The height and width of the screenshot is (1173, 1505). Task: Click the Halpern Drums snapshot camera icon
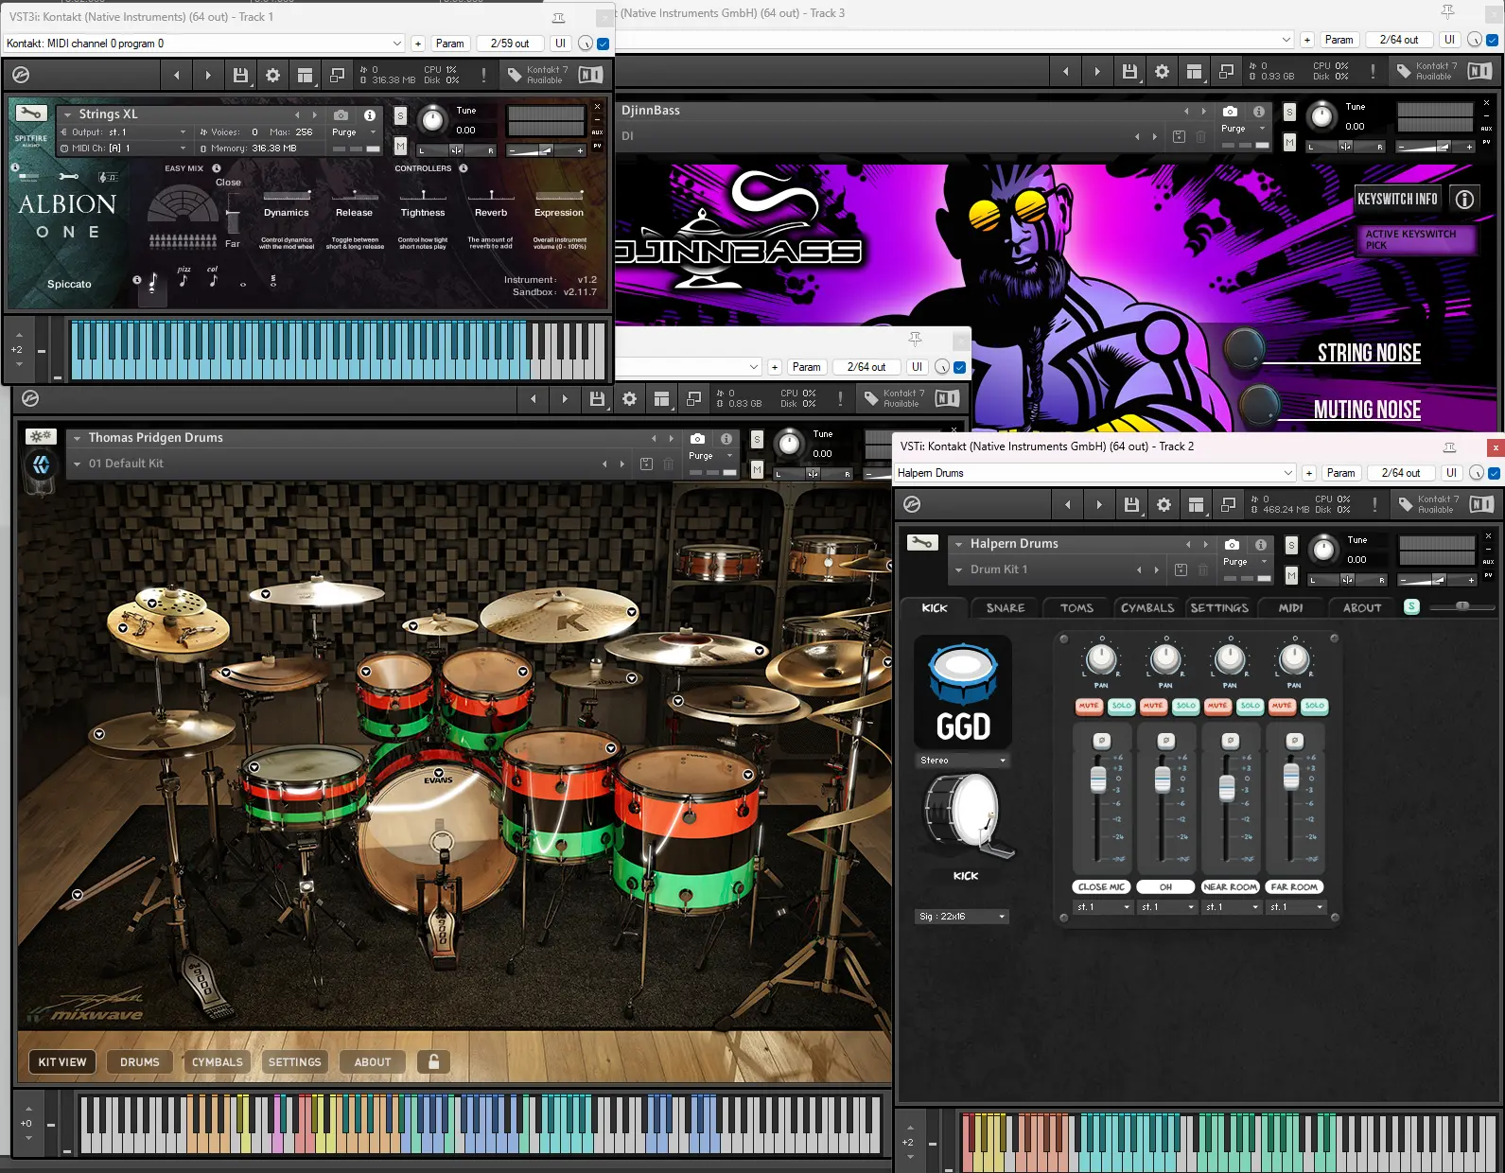[1232, 545]
